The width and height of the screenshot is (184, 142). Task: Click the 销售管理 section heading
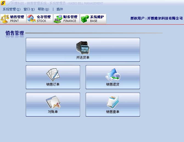coord(15,33)
